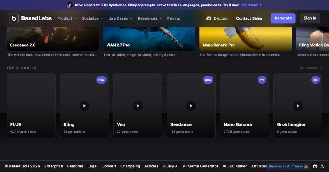Screen dimensions: 329x172
Task: Open the X (Twitter) icon in the footer
Action: click(322, 166)
